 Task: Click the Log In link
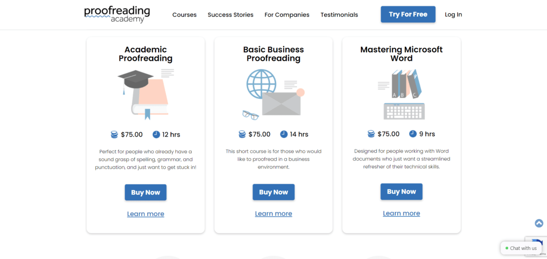pyautogui.click(x=453, y=15)
